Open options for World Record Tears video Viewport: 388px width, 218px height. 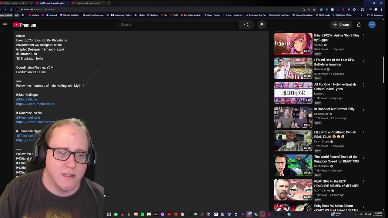click(x=364, y=157)
